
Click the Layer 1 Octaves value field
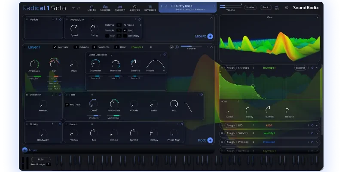(x=76, y=47)
